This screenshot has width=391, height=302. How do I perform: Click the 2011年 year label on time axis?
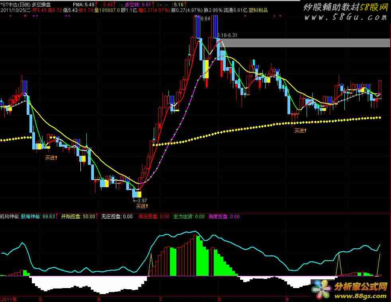[9, 299]
